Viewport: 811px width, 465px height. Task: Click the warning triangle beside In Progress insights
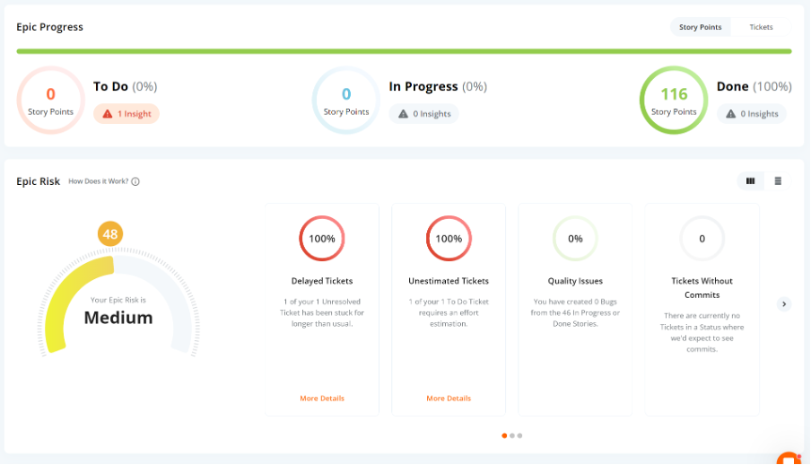click(x=404, y=114)
